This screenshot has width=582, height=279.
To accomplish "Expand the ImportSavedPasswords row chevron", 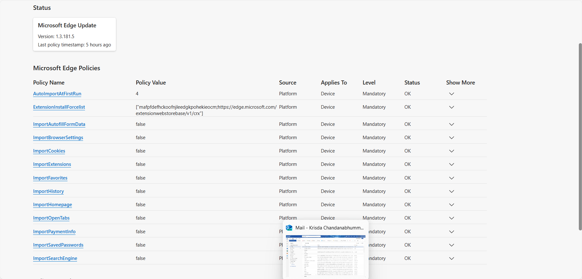I will tap(451, 245).
